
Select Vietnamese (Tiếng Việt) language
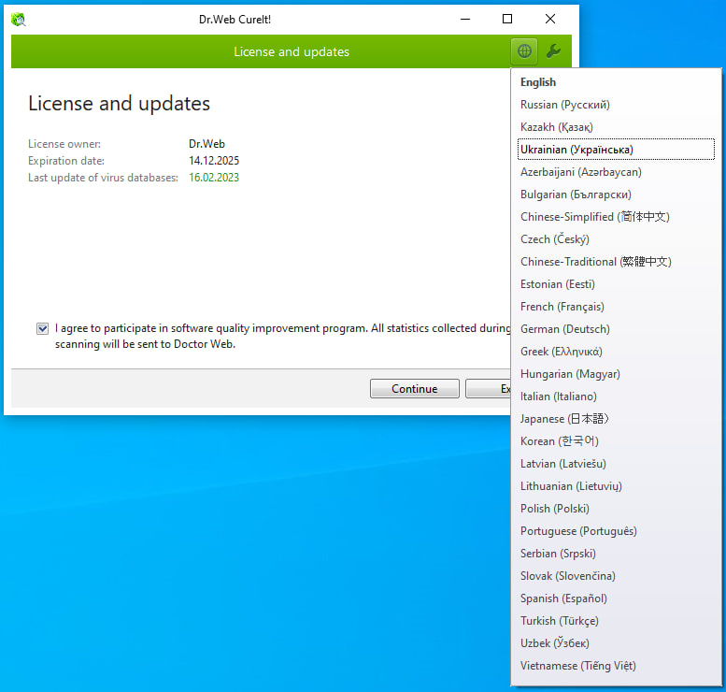pyautogui.click(x=616, y=666)
